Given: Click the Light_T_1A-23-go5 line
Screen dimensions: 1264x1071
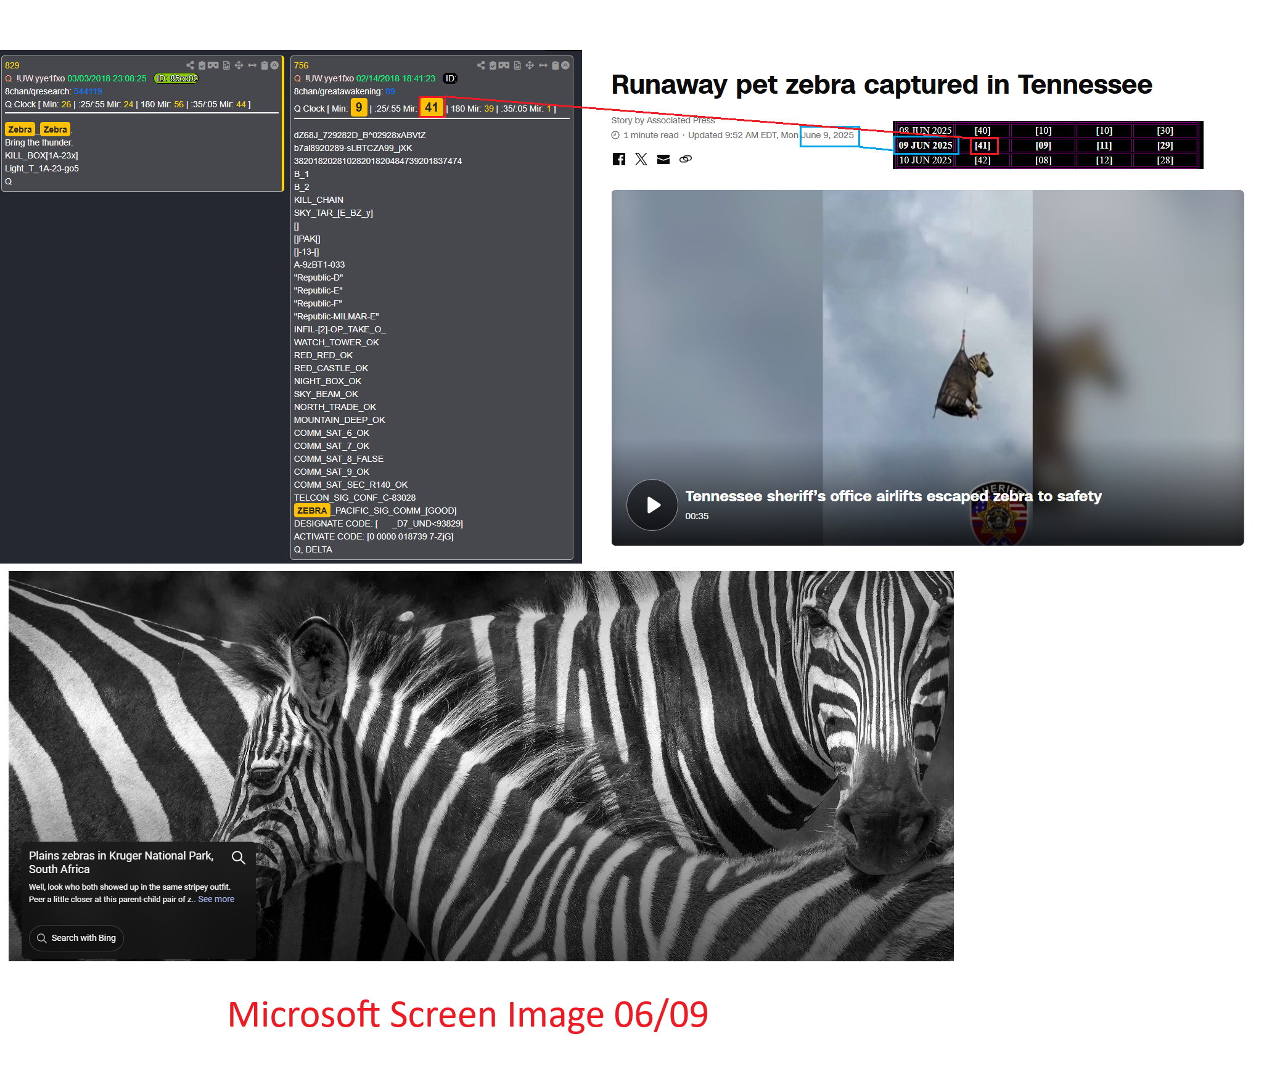Looking at the screenshot, I should pyautogui.click(x=42, y=168).
